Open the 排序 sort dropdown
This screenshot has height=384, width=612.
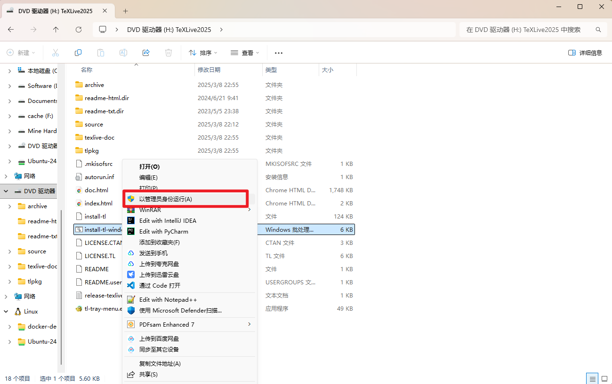(203, 53)
